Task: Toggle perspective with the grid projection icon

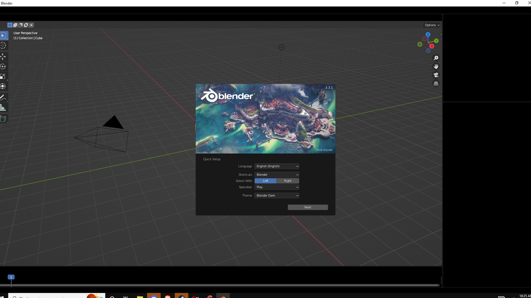Action: 436,84
